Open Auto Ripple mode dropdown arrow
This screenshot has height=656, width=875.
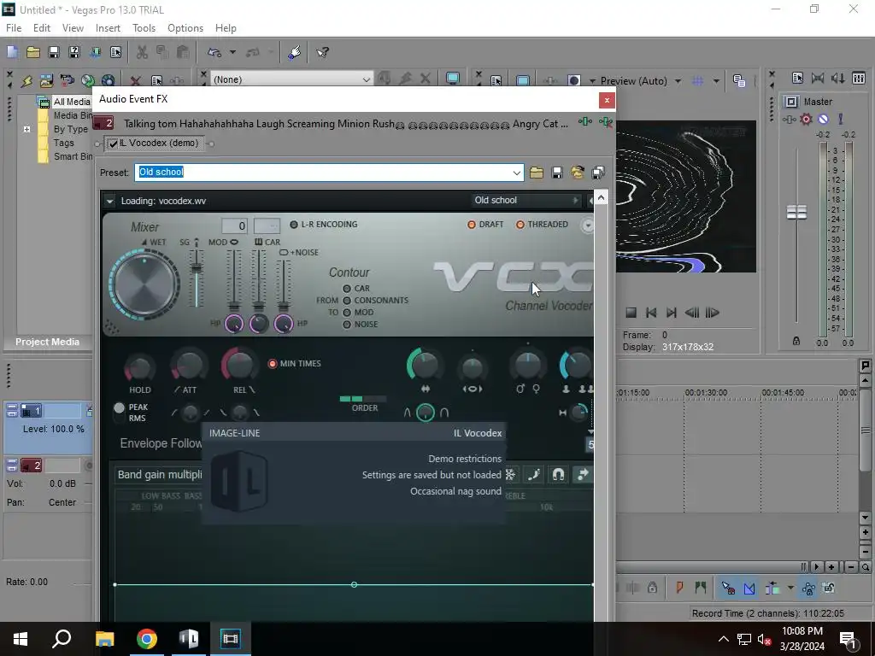[790, 588]
